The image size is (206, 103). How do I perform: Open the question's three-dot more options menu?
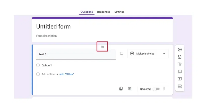pyautogui.click(x=164, y=89)
